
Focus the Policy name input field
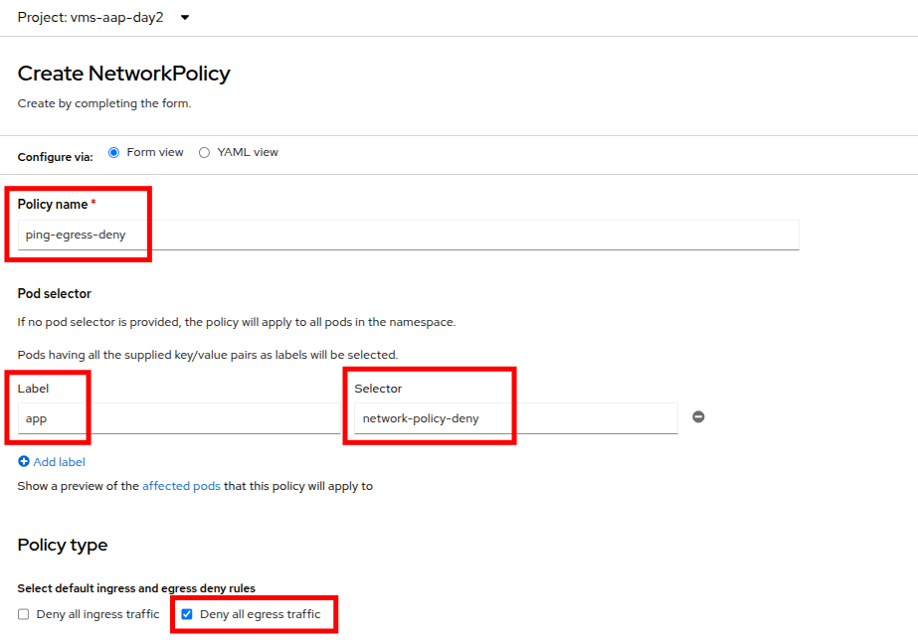408,236
